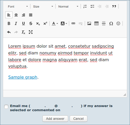The image size is (130, 125).
Task: Insert a bulleted list
Action: click(92, 7)
